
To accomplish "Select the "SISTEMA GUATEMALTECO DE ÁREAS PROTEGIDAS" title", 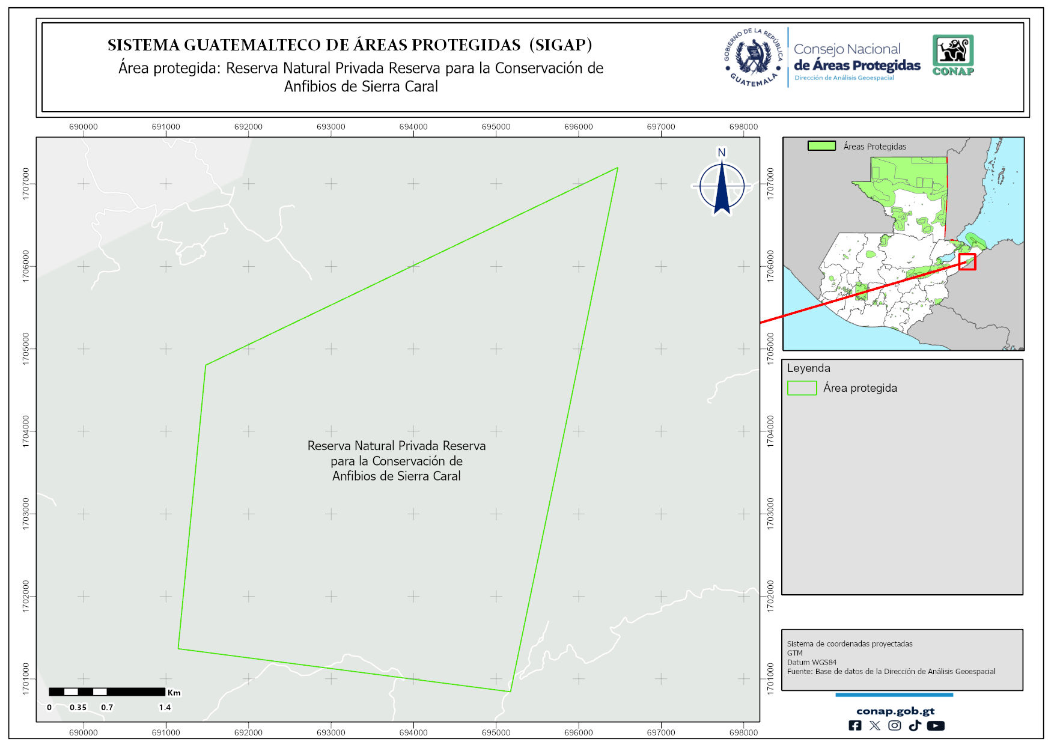I will pos(350,45).
